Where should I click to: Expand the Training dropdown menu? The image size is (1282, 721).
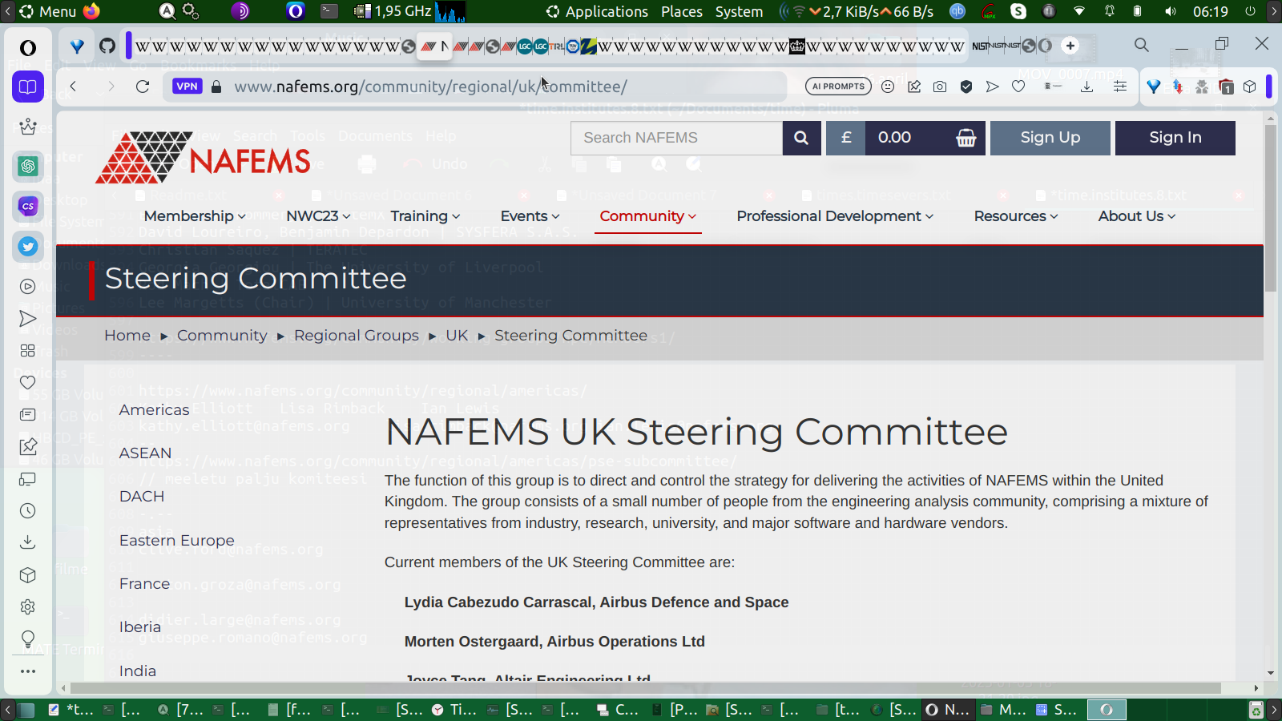(425, 216)
